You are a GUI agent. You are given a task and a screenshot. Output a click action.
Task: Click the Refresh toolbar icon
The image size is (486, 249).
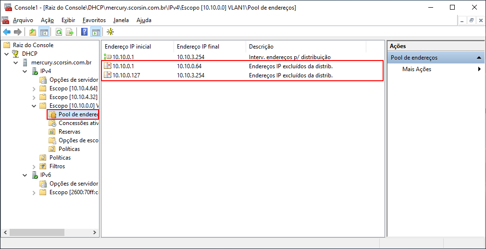pyautogui.click(x=59, y=32)
